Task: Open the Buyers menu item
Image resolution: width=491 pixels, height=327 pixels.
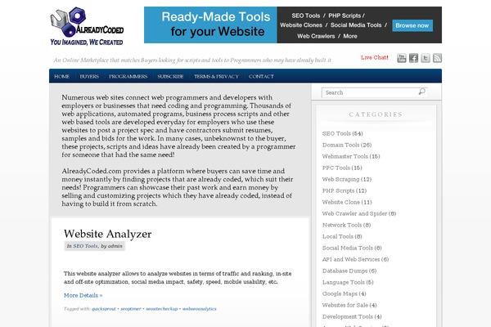Action: coord(89,76)
